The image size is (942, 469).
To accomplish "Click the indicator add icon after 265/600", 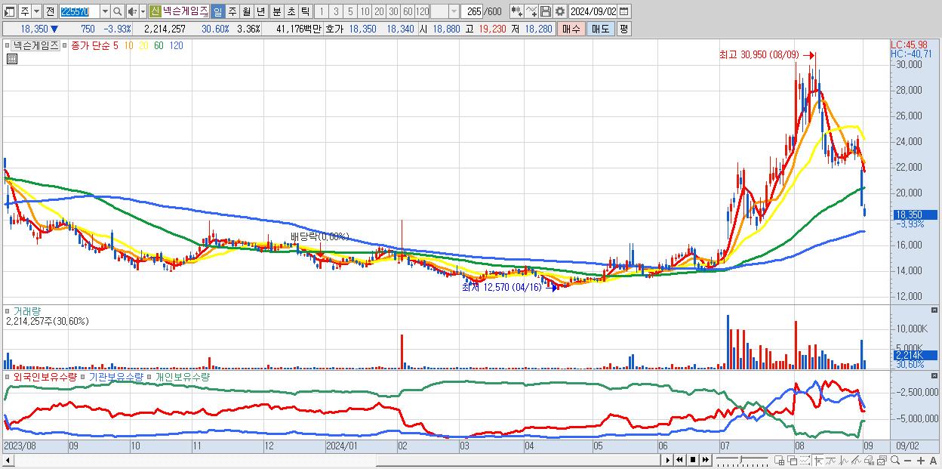I will coord(516,11).
